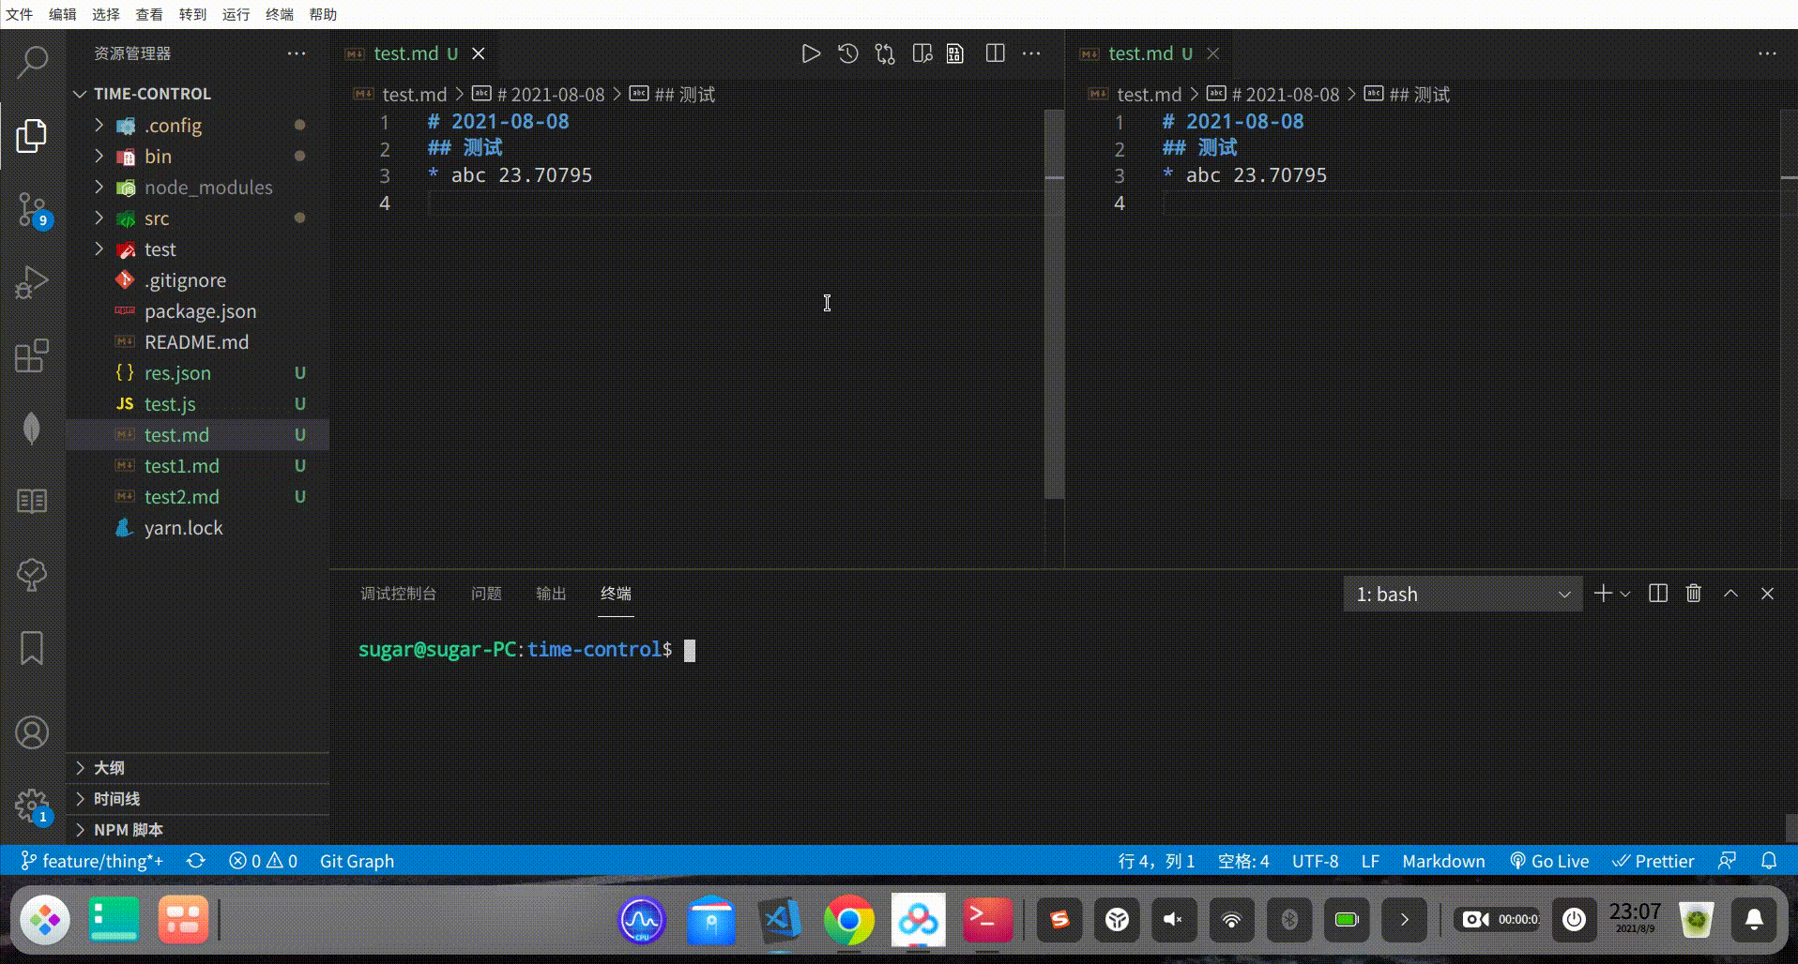Image resolution: width=1798 pixels, height=964 pixels.
Task: Open yarn.lock file
Action: click(x=198, y=527)
